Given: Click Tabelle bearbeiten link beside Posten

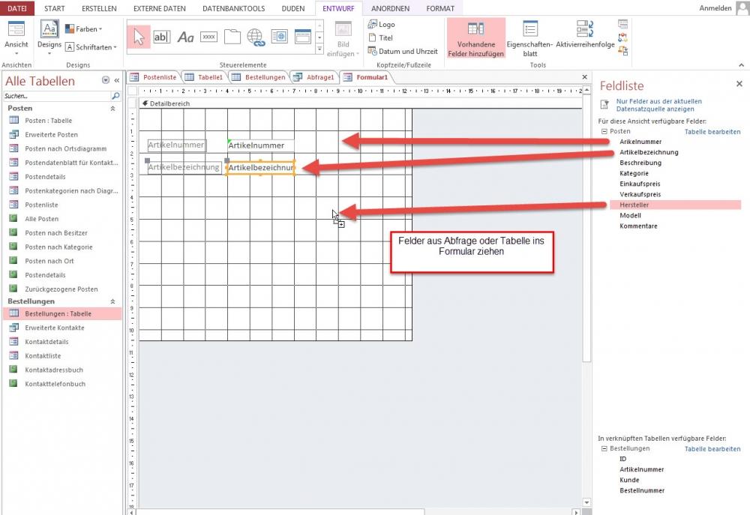Looking at the screenshot, I should point(712,132).
